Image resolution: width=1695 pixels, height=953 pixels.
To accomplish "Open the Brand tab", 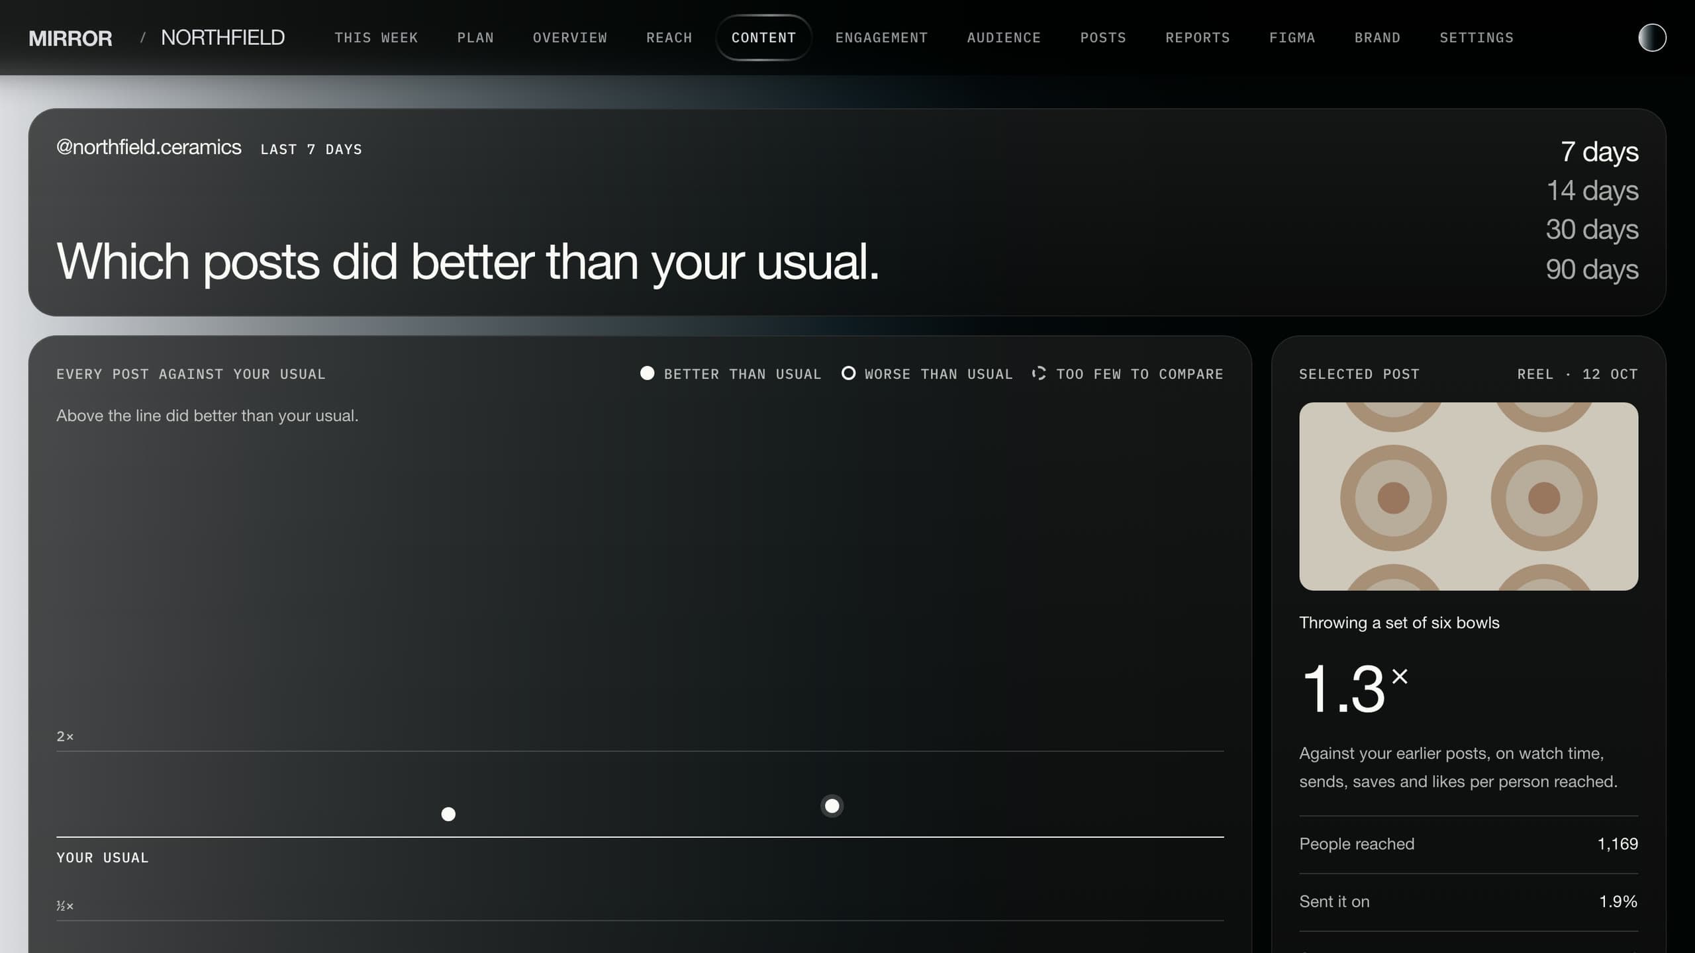I will pyautogui.click(x=1378, y=38).
